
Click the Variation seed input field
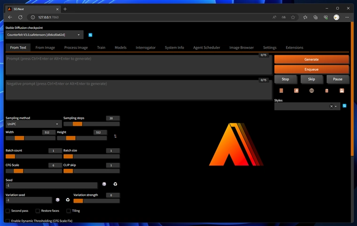[x=29, y=200]
